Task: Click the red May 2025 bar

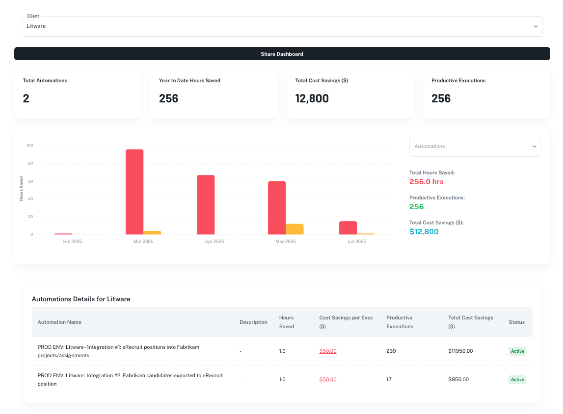Action: tap(277, 208)
